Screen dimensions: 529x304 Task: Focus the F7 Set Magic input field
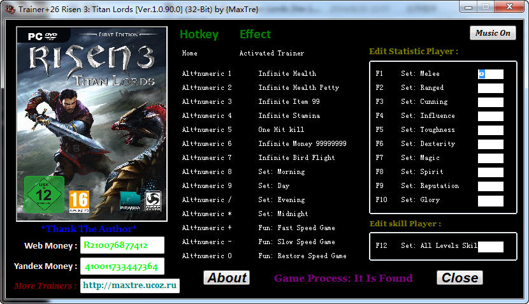point(491,158)
